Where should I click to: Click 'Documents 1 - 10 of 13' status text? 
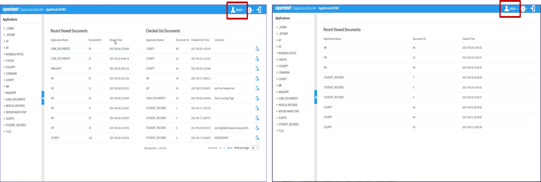click(x=155, y=148)
